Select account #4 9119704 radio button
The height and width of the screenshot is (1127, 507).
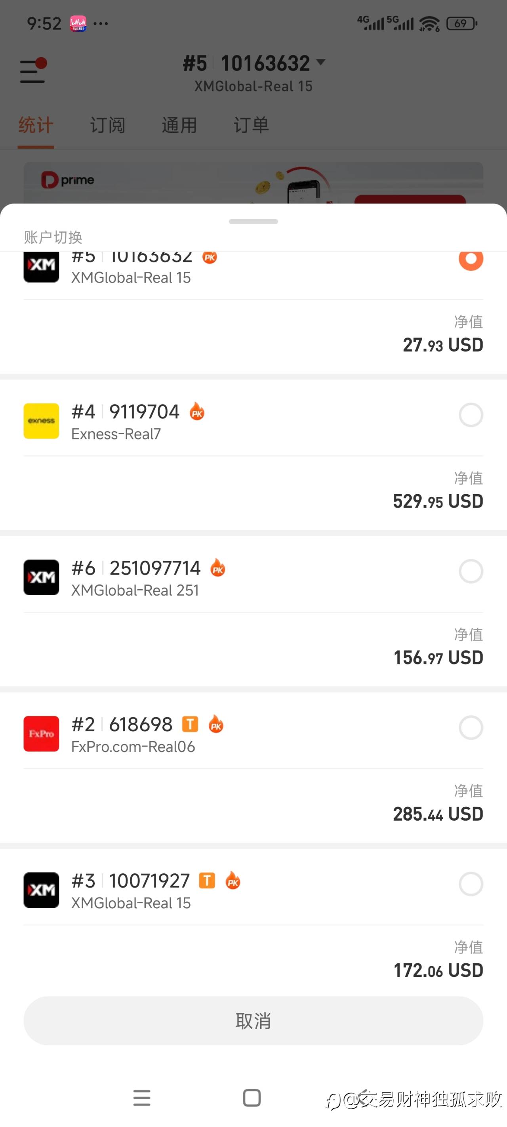[471, 415]
